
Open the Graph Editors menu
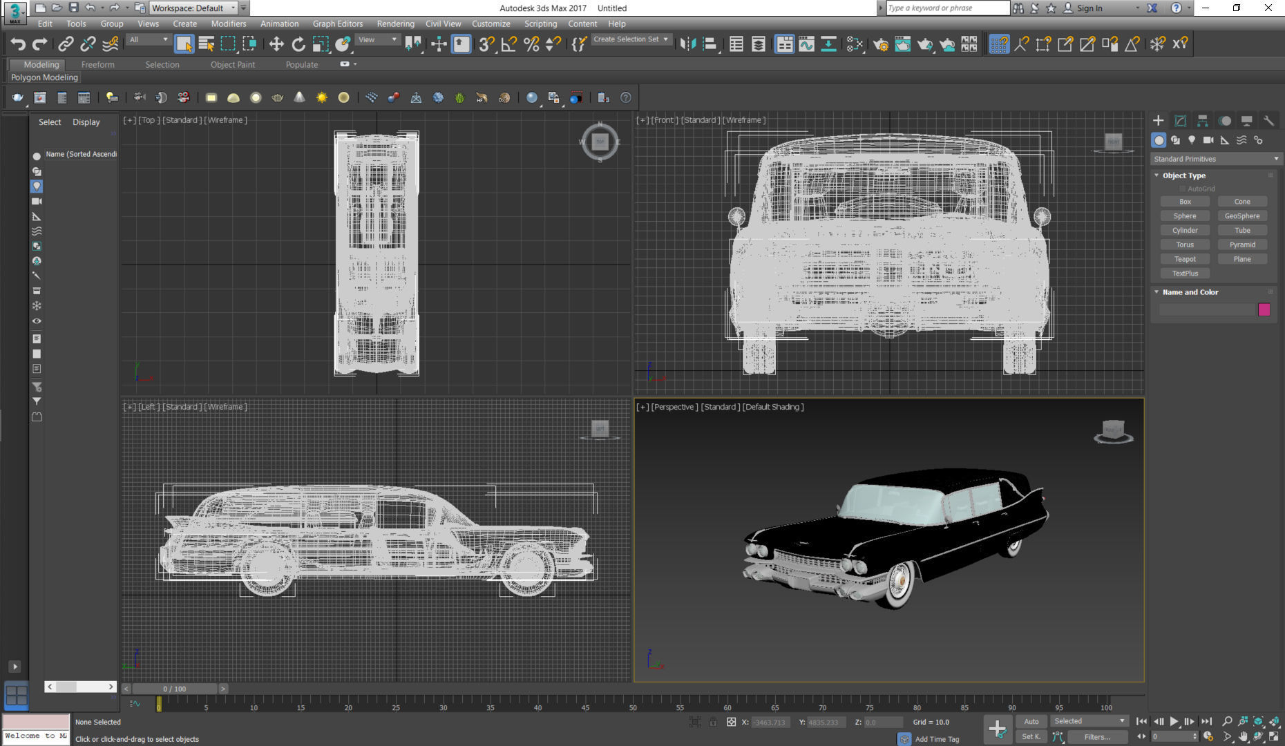tap(338, 23)
